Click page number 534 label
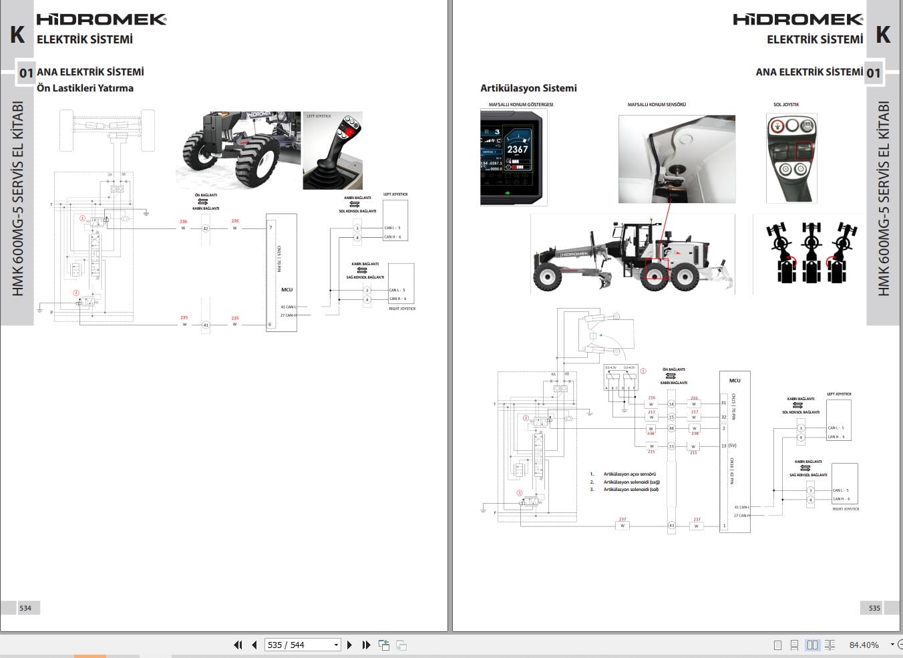Screen dimensions: 903x658 [x=25, y=608]
